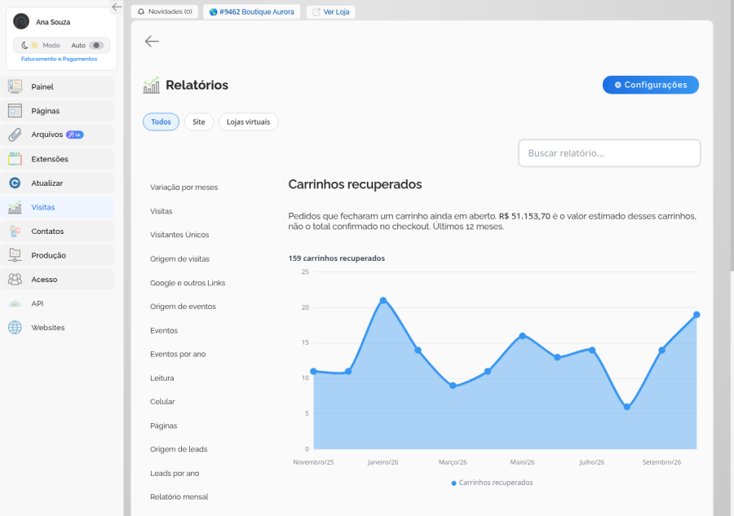Click the Websites globe icon
This screenshot has width=734, height=516.
coord(15,328)
